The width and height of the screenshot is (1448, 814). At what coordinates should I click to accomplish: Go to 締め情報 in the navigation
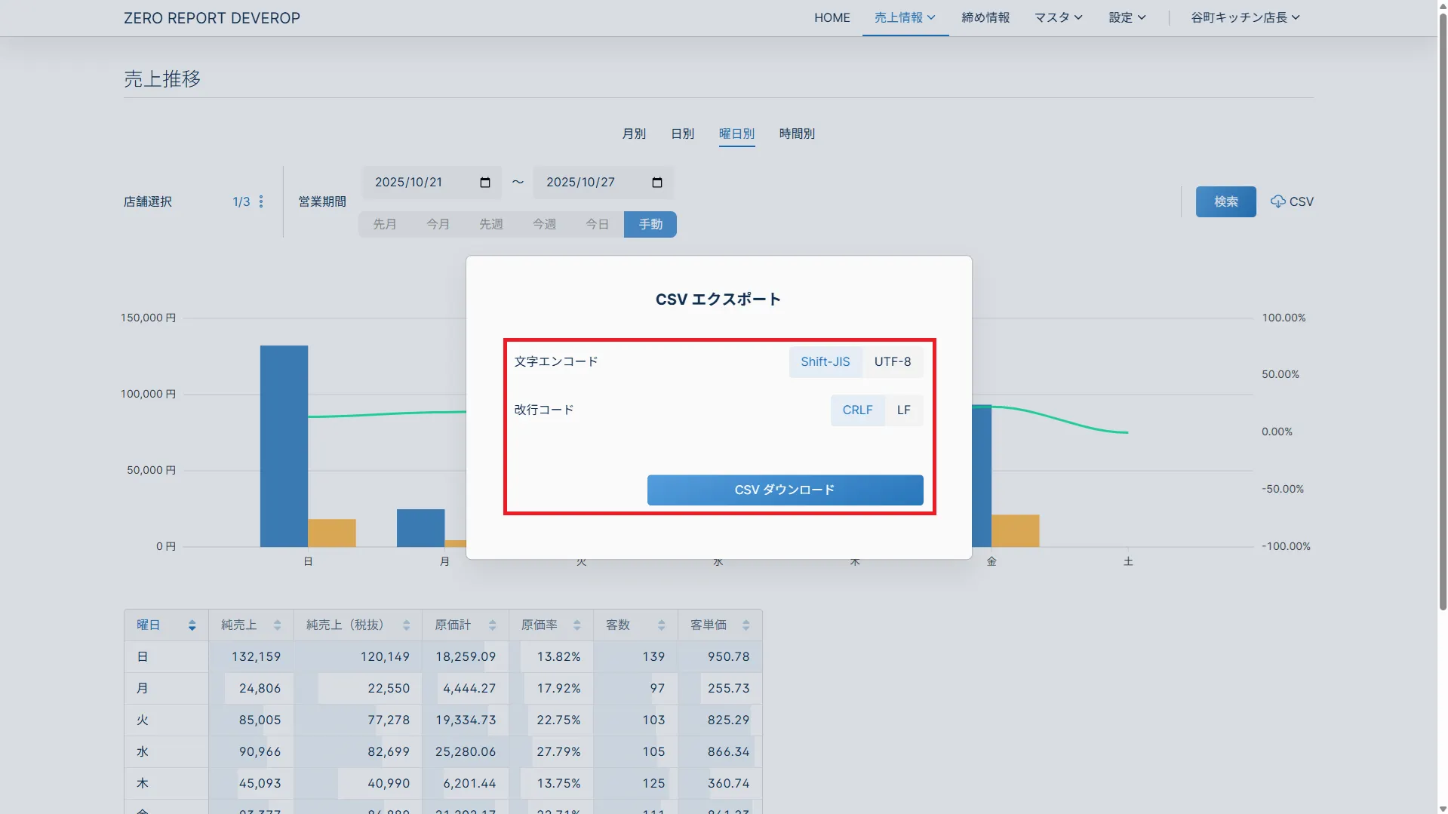(985, 17)
